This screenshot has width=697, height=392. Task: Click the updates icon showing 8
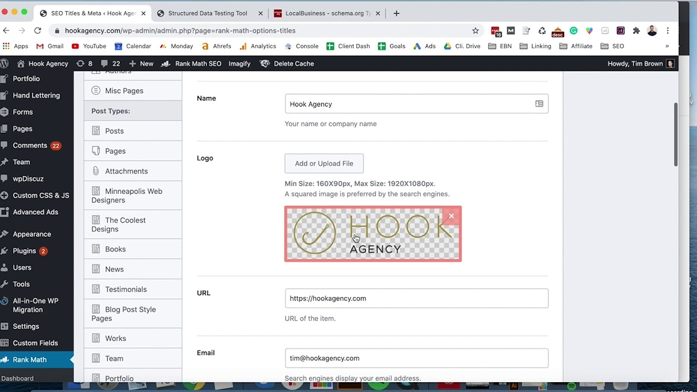(84, 64)
